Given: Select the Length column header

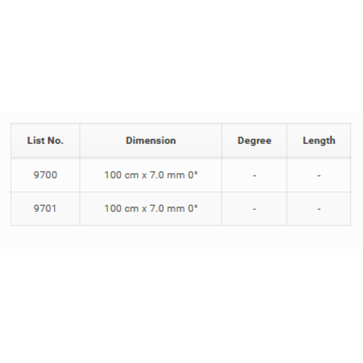Looking at the screenshot, I should coord(319,140).
